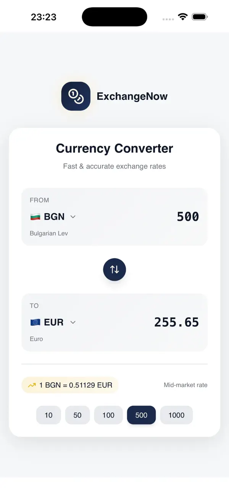Select the 1000 quick amount option
Screen dimensions: 229x495
tap(176, 415)
